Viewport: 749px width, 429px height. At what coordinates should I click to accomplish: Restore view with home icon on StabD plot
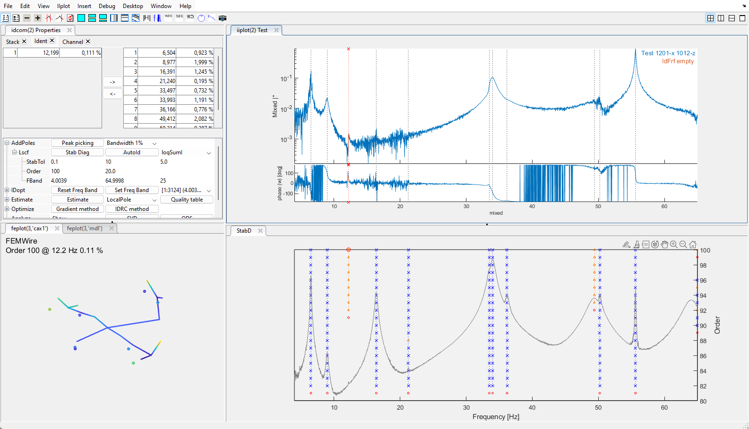tap(693, 244)
